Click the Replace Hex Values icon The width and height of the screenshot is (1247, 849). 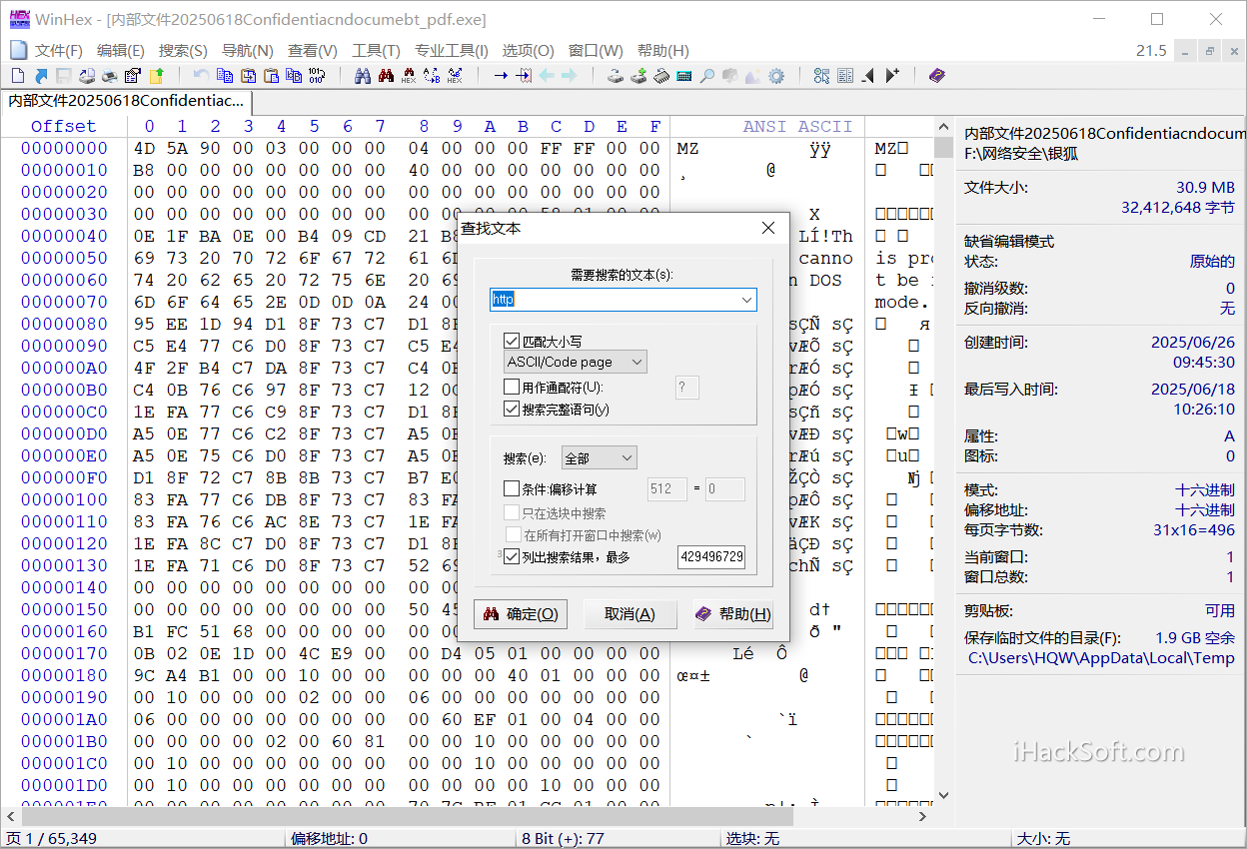tap(455, 76)
